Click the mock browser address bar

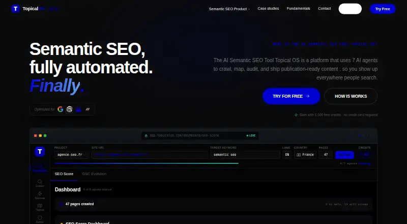point(200,135)
